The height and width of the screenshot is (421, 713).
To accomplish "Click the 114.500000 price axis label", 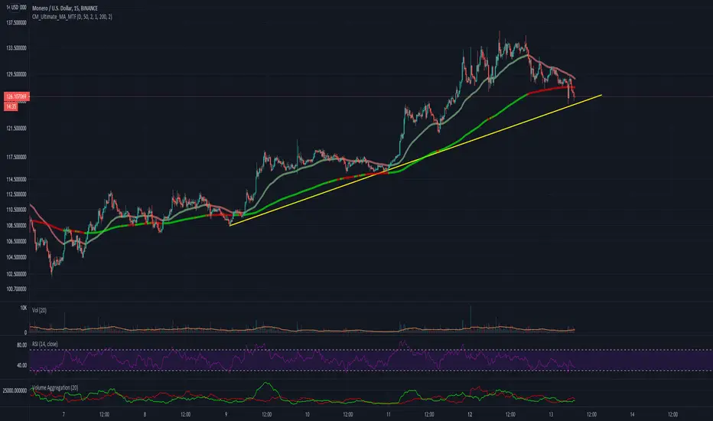I will pos(16,180).
